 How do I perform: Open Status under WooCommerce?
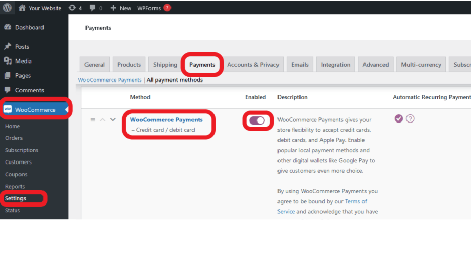pyautogui.click(x=13, y=210)
